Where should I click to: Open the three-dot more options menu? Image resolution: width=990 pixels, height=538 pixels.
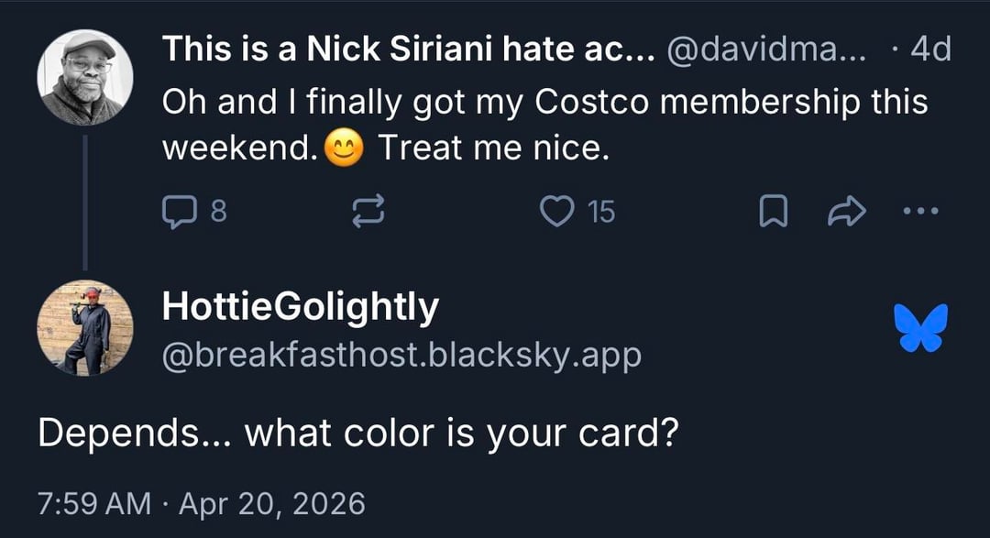920,212
